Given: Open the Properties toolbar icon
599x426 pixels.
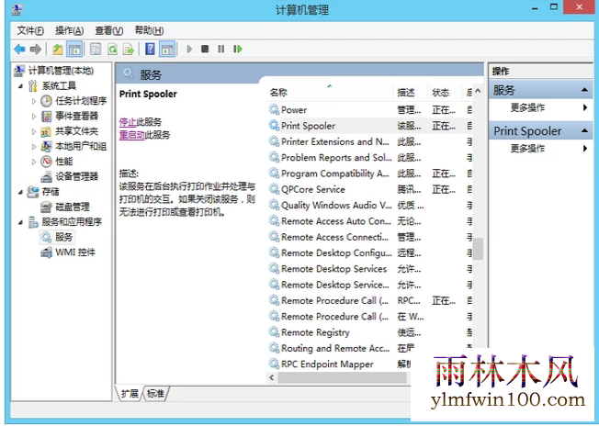Looking at the screenshot, I should 96,49.
